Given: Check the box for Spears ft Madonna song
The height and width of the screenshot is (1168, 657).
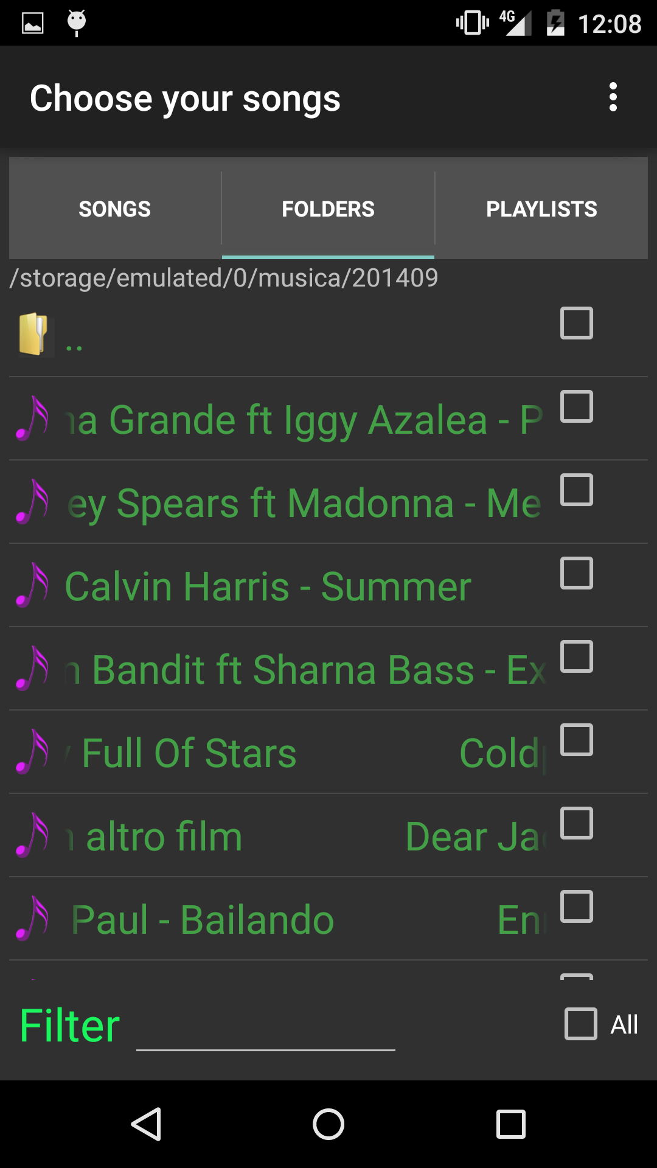Looking at the screenshot, I should (x=577, y=490).
